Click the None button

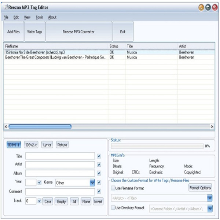[x=86, y=201]
